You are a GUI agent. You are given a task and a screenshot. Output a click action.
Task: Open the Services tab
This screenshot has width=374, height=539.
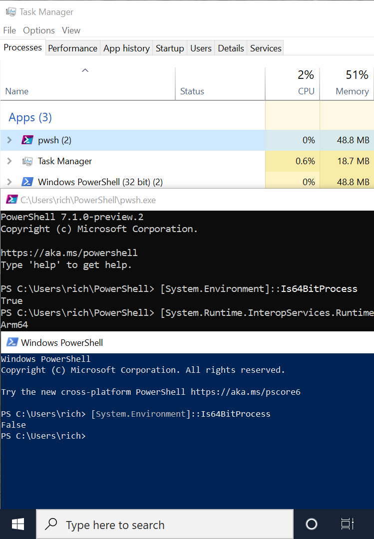coord(266,48)
